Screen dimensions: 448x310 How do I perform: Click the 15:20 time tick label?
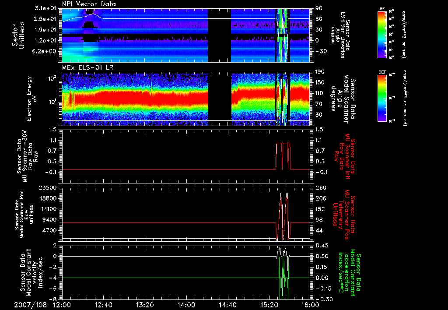269,305
